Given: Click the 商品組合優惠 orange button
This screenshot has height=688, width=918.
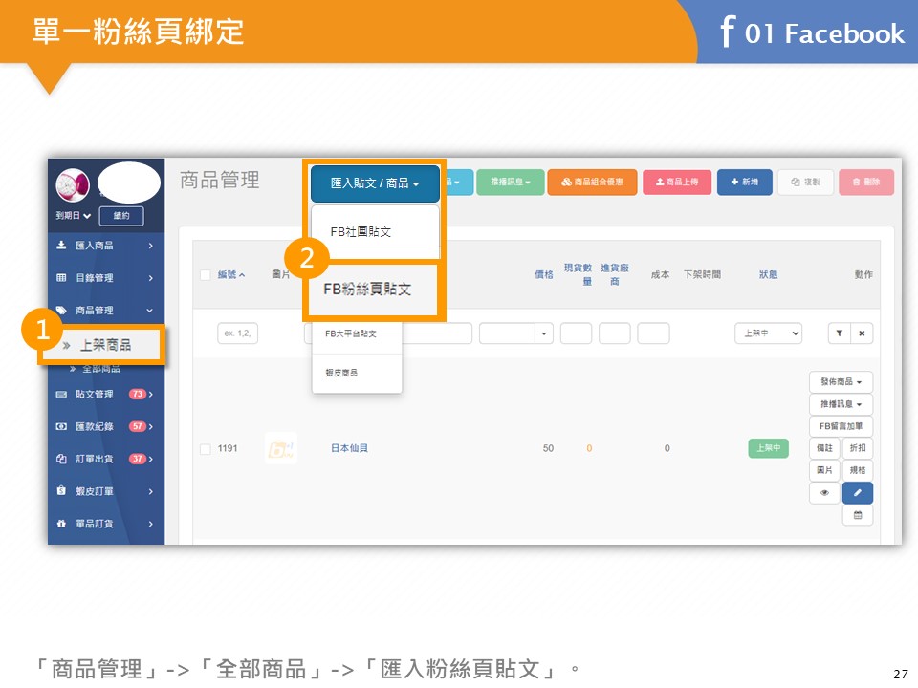Looking at the screenshot, I should pos(592,182).
